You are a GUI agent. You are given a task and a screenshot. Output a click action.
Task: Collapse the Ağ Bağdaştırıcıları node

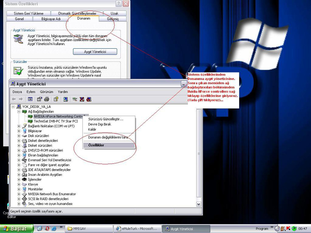[x=19, y=112]
